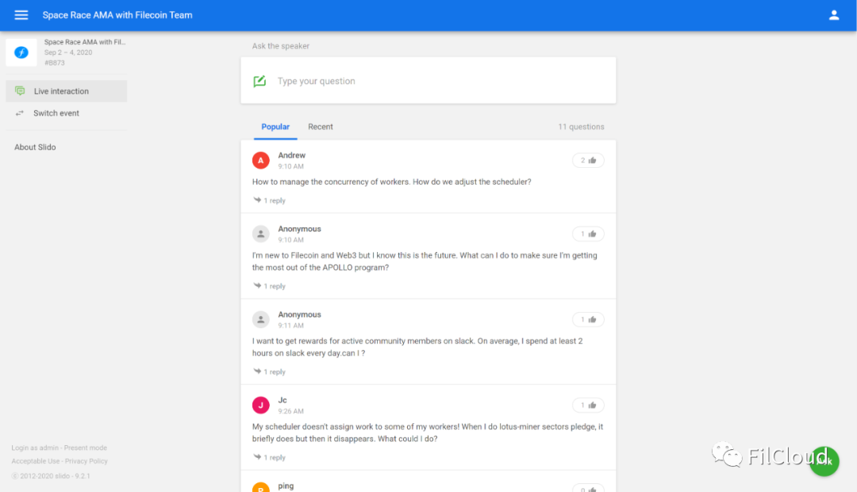Click Login as admin link
The height and width of the screenshot is (492, 857).
pyautogui.click(x=35, y=448)
